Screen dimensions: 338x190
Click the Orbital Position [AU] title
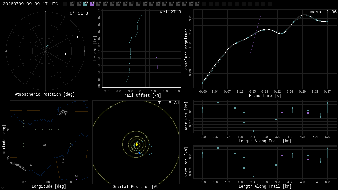(x=137, y=187)
